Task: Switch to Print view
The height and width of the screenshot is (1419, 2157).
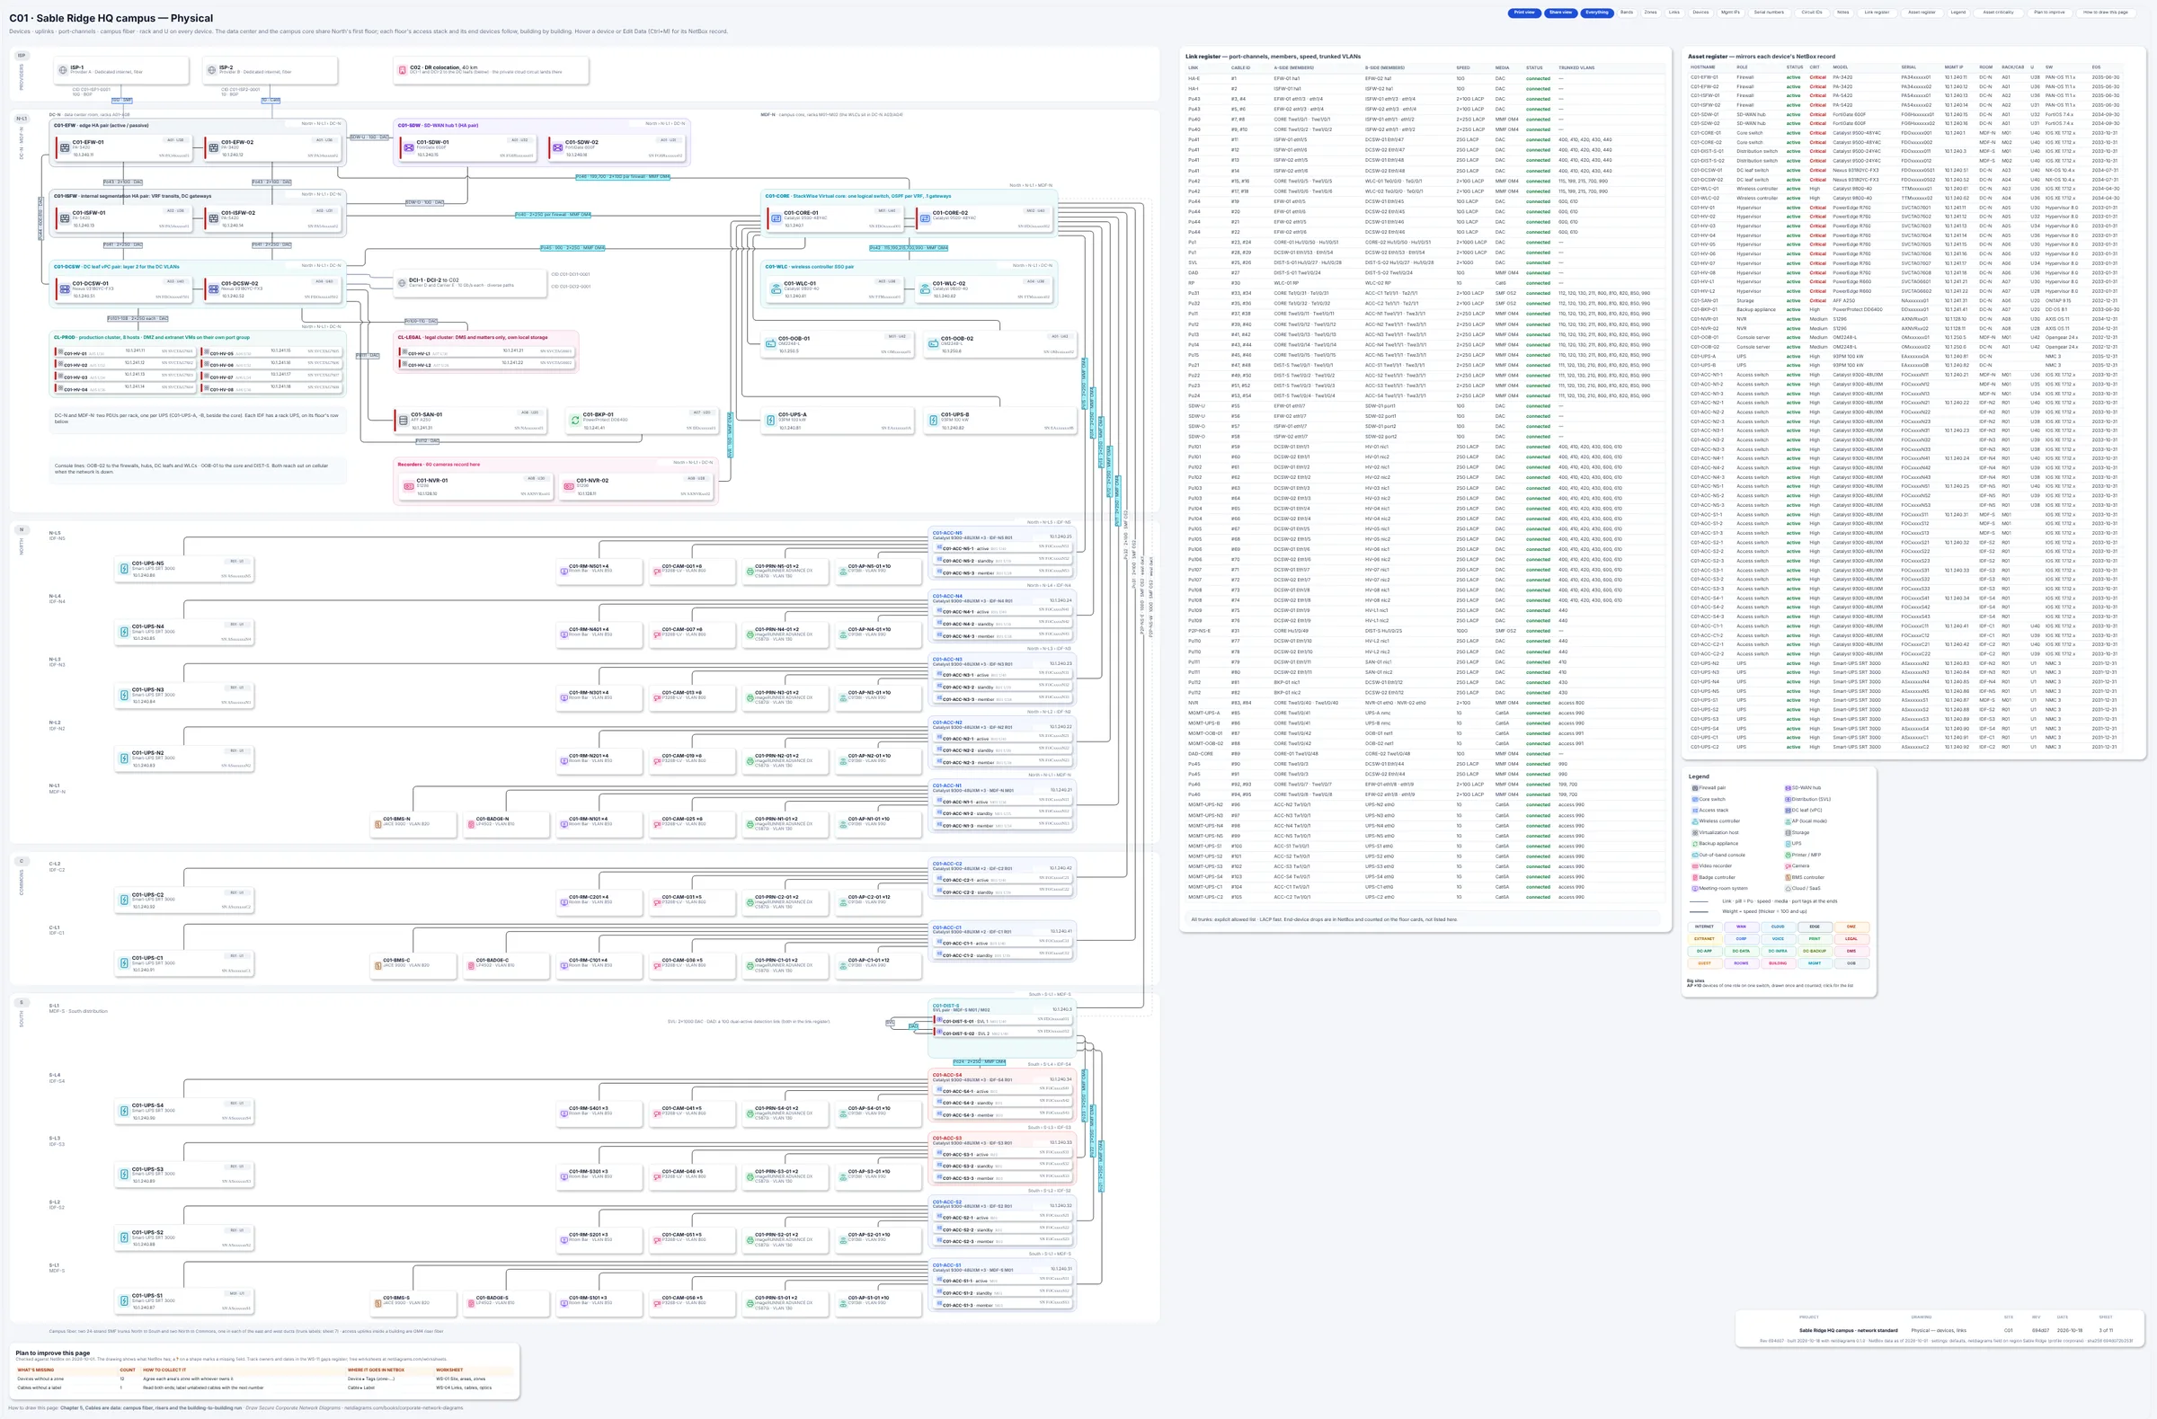Action: point(1524,13)
